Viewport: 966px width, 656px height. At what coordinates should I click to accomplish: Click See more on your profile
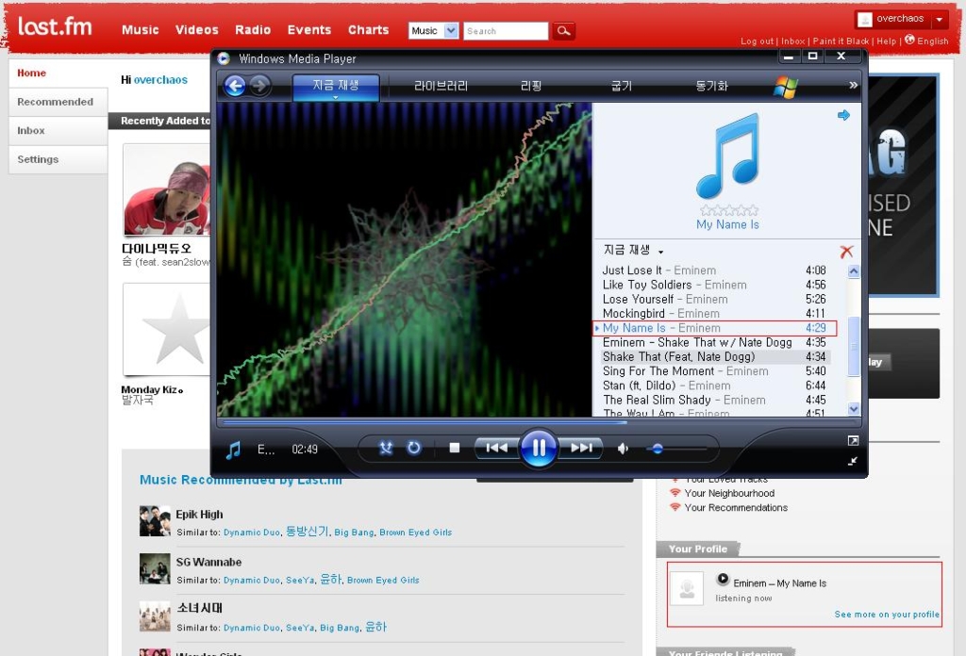pyautogui.click(x=887, y=615)
